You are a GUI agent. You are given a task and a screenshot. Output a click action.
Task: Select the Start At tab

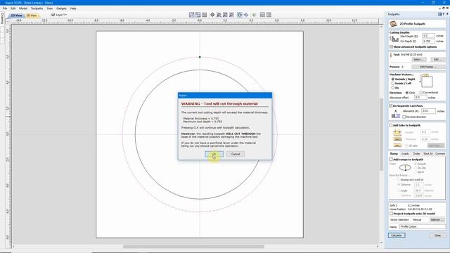pos(428,154)
